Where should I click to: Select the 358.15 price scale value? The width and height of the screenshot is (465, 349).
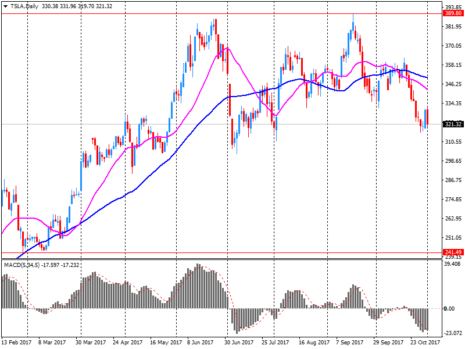(x=453, y=65)
